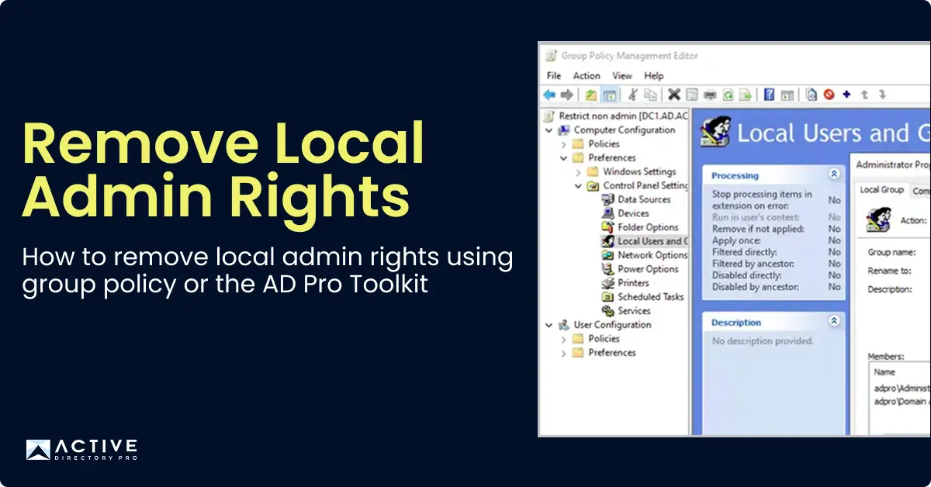Click the 'Disabled by ancestor:' row
Image resolution: width=931 pixels, height=487 pixels.
(776, 287)
